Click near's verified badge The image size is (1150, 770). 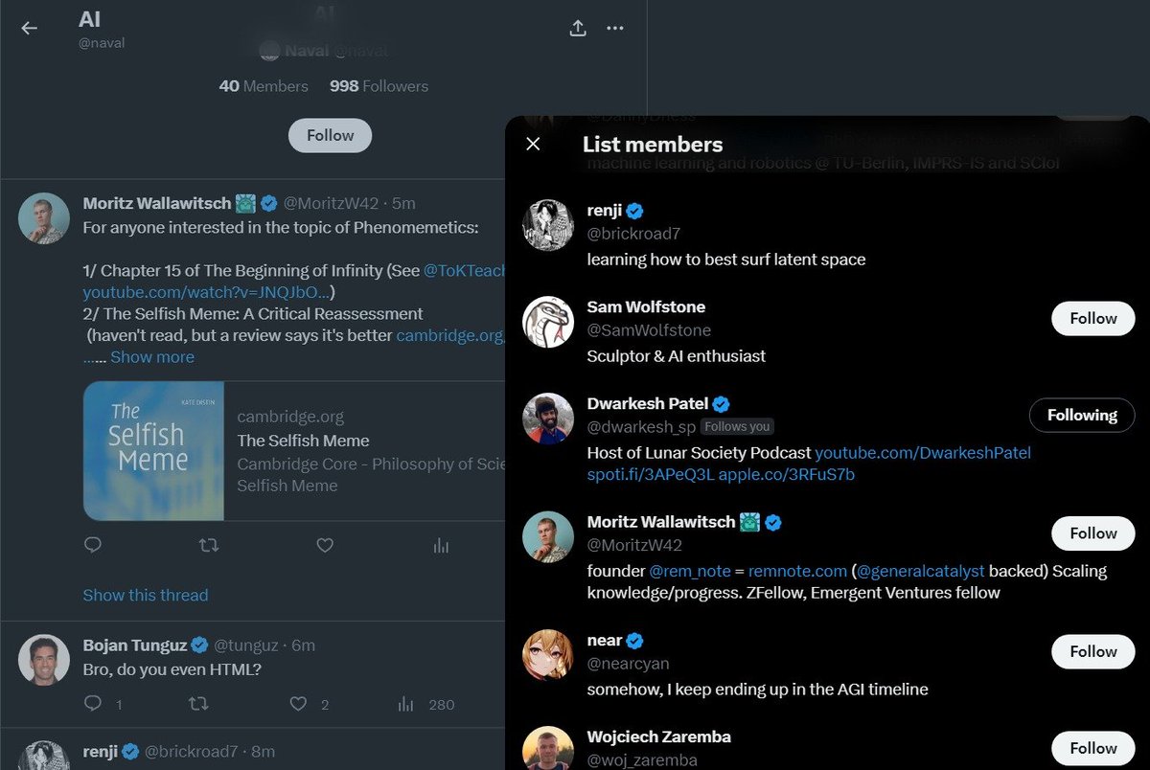(634, 641)
